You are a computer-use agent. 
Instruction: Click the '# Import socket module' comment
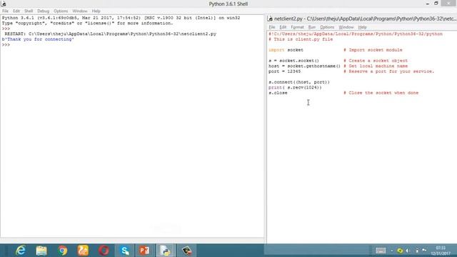tap(373, 50)
